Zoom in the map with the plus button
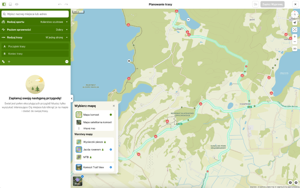The width and height of the screenshot is (300, 188). pos(295,36)
